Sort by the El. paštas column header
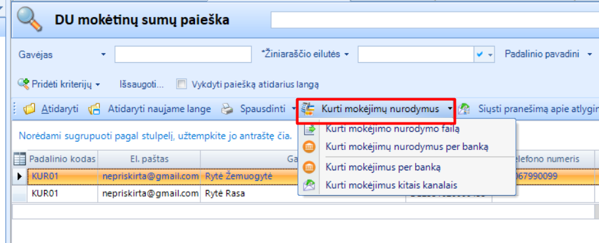This screenshot has width=599, height=243. point(149,159)
